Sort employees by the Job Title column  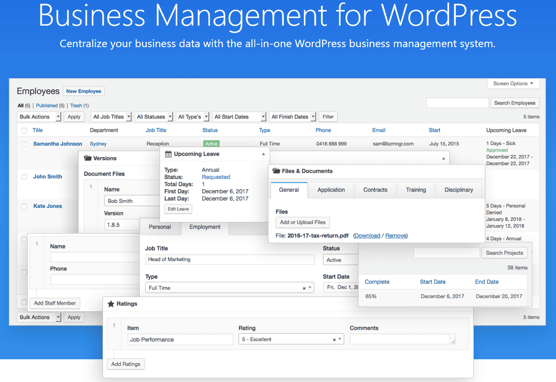pos(156,130)
